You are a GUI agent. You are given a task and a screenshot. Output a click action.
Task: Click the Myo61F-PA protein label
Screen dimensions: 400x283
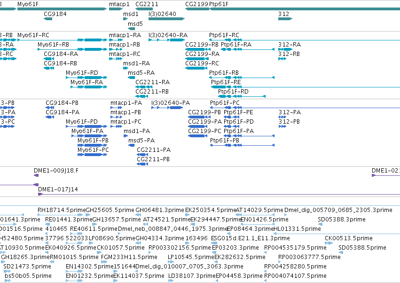87,131
